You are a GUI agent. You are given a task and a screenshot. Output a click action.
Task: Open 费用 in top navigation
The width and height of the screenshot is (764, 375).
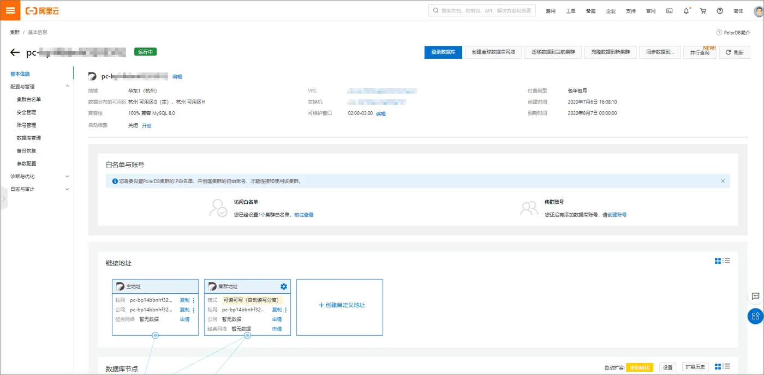(551, 11)
